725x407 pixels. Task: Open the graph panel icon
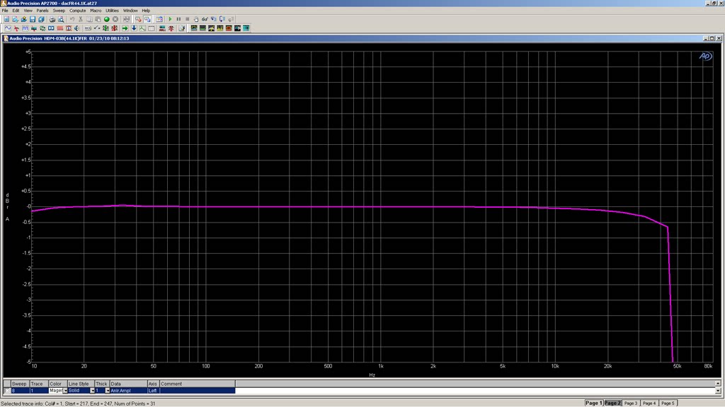[x=142, y=28]
